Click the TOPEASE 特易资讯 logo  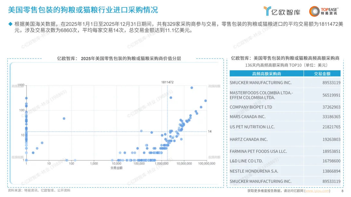(324, 11)
